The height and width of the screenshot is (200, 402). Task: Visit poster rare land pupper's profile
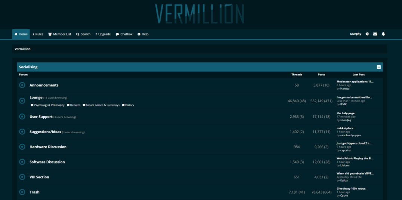tap(350, 135)
